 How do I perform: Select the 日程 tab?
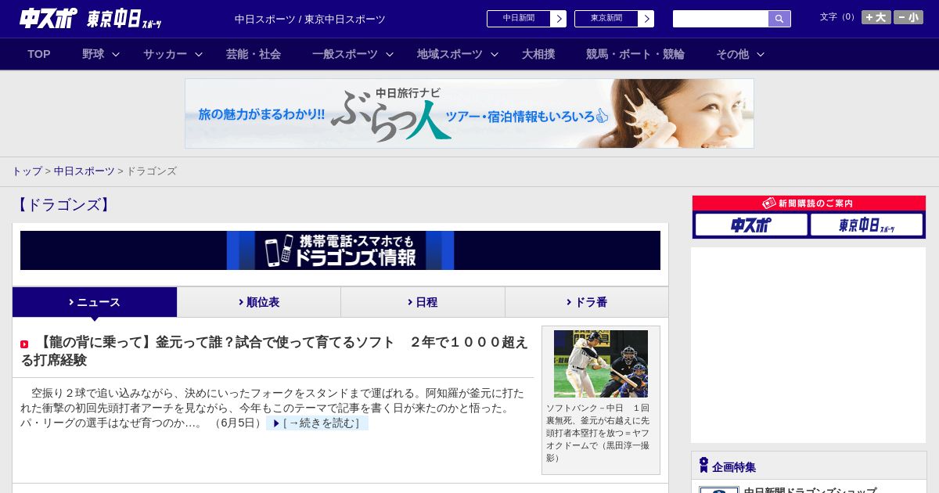point(423,302)
